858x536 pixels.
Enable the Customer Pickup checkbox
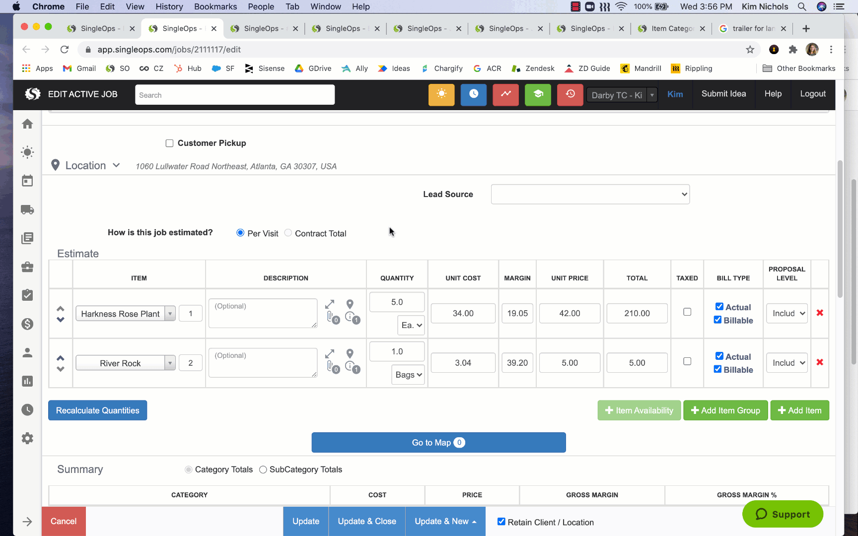point(169,143)
